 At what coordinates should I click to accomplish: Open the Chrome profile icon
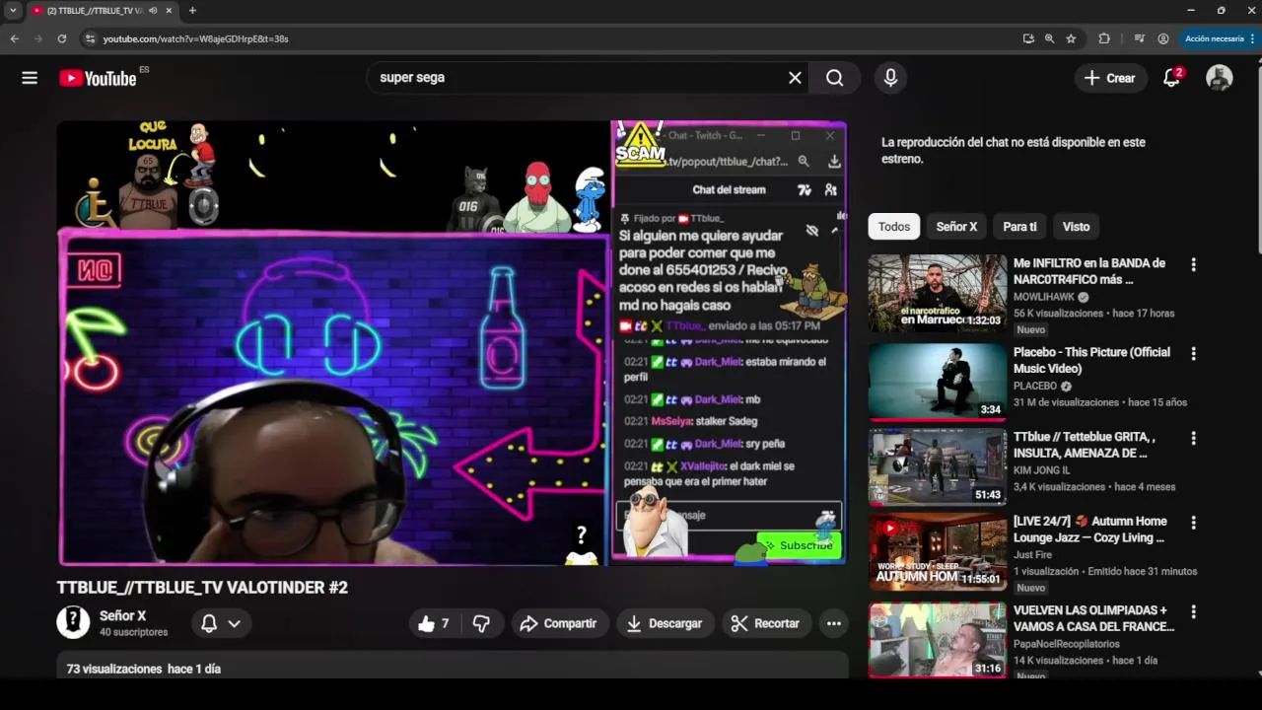pos(1163,38)
